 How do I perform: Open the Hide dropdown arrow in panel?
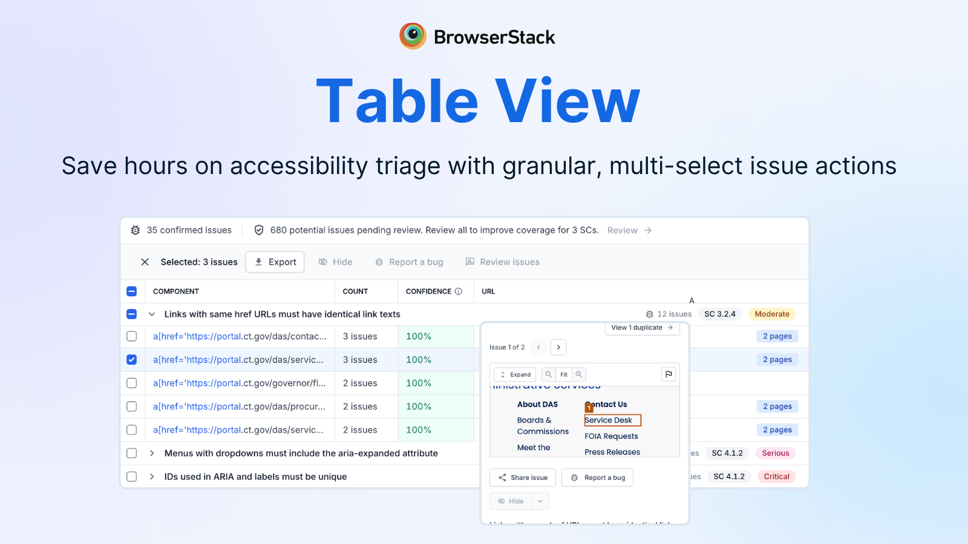click(x=540, y=501)
